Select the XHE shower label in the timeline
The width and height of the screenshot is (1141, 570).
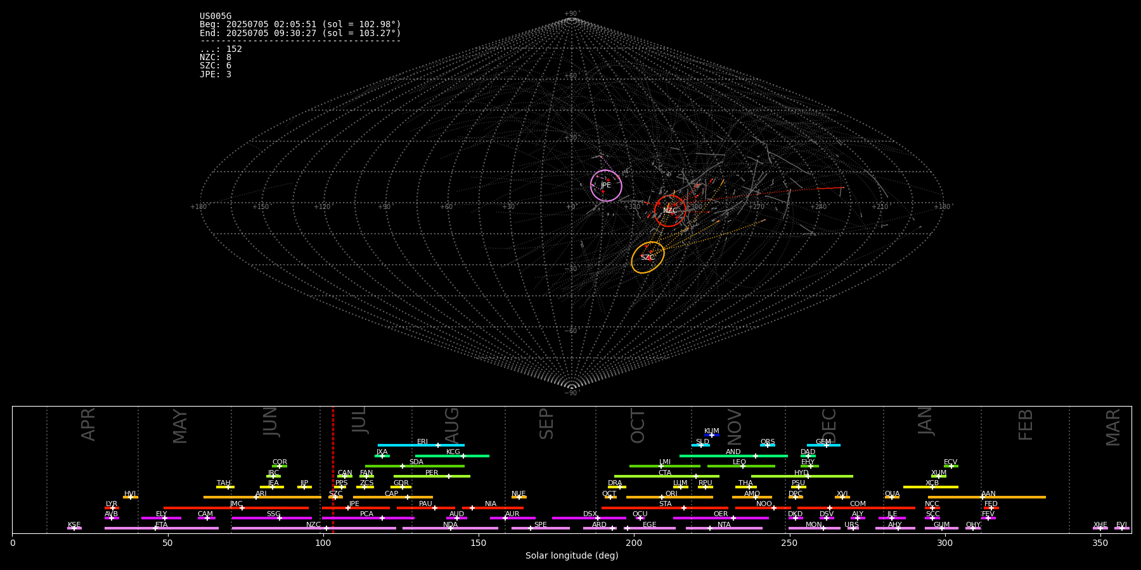tap(1100, 525)
